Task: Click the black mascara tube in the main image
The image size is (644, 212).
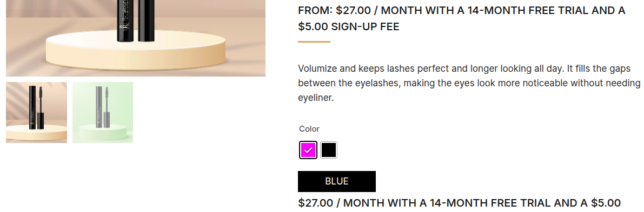Action: point(125,20)
